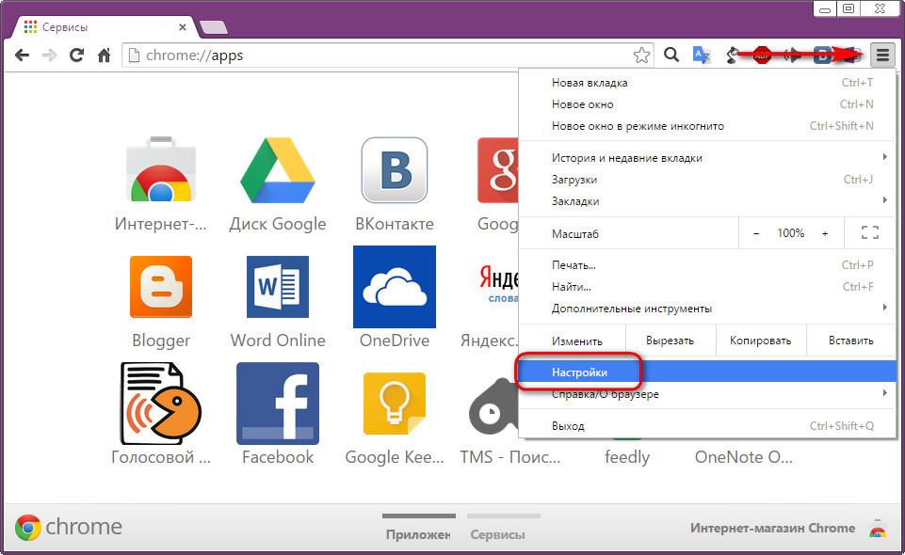
Task: Click the OneNote O... app label
Action: click(x=743, y=457)
